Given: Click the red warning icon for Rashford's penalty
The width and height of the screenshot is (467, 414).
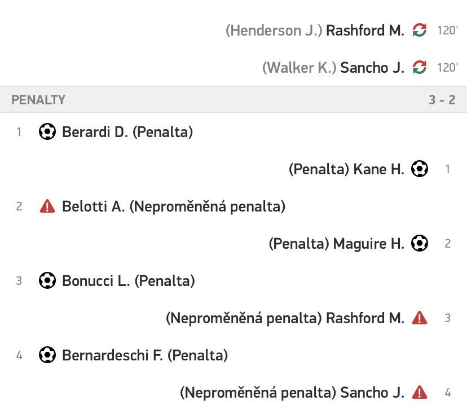Looking at the screenshot, I should (420, 318).
